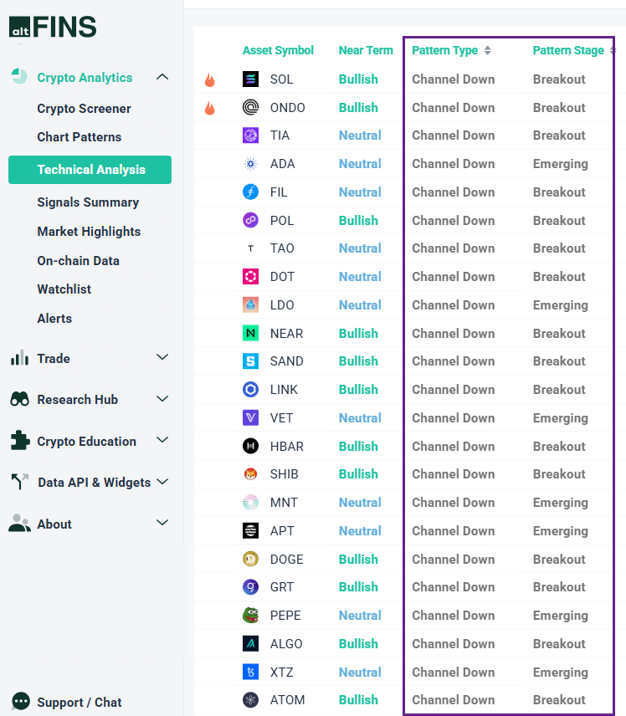
Task: Click the LINK coin logo
Action: tap(250, 389)
